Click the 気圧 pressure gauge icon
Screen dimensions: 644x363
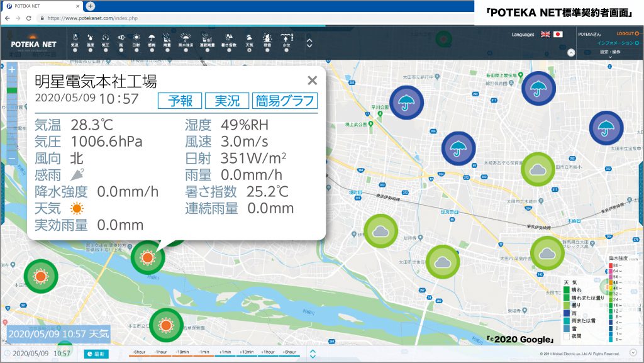[x=106, y=37]
